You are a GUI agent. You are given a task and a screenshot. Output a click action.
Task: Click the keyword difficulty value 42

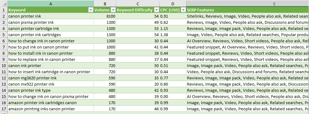click(138, 91)
